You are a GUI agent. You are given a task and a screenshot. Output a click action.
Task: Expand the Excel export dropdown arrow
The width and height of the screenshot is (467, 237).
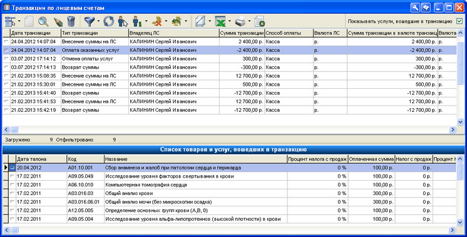point(230,21)
